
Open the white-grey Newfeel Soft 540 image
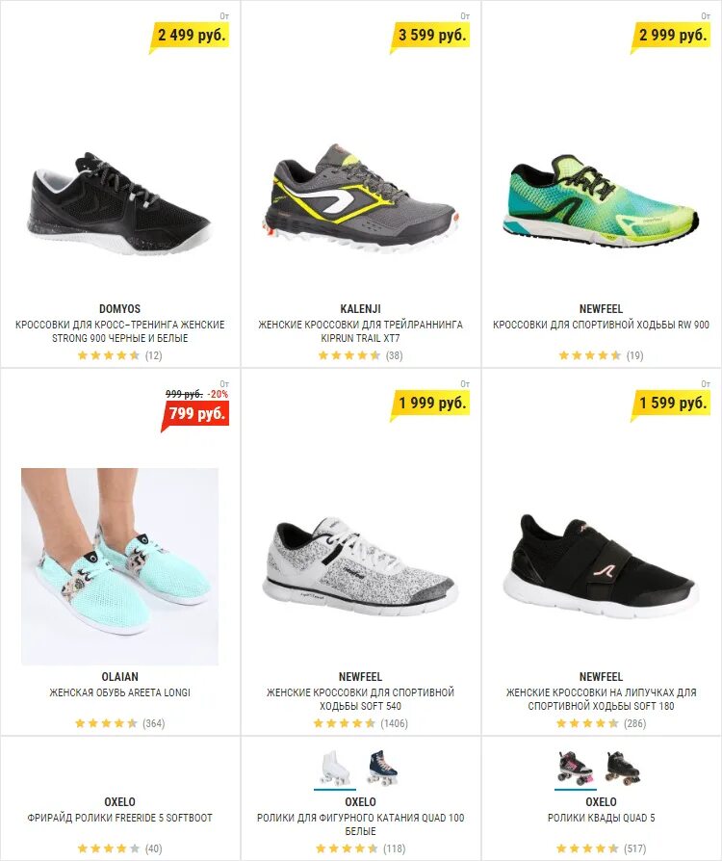360,565
